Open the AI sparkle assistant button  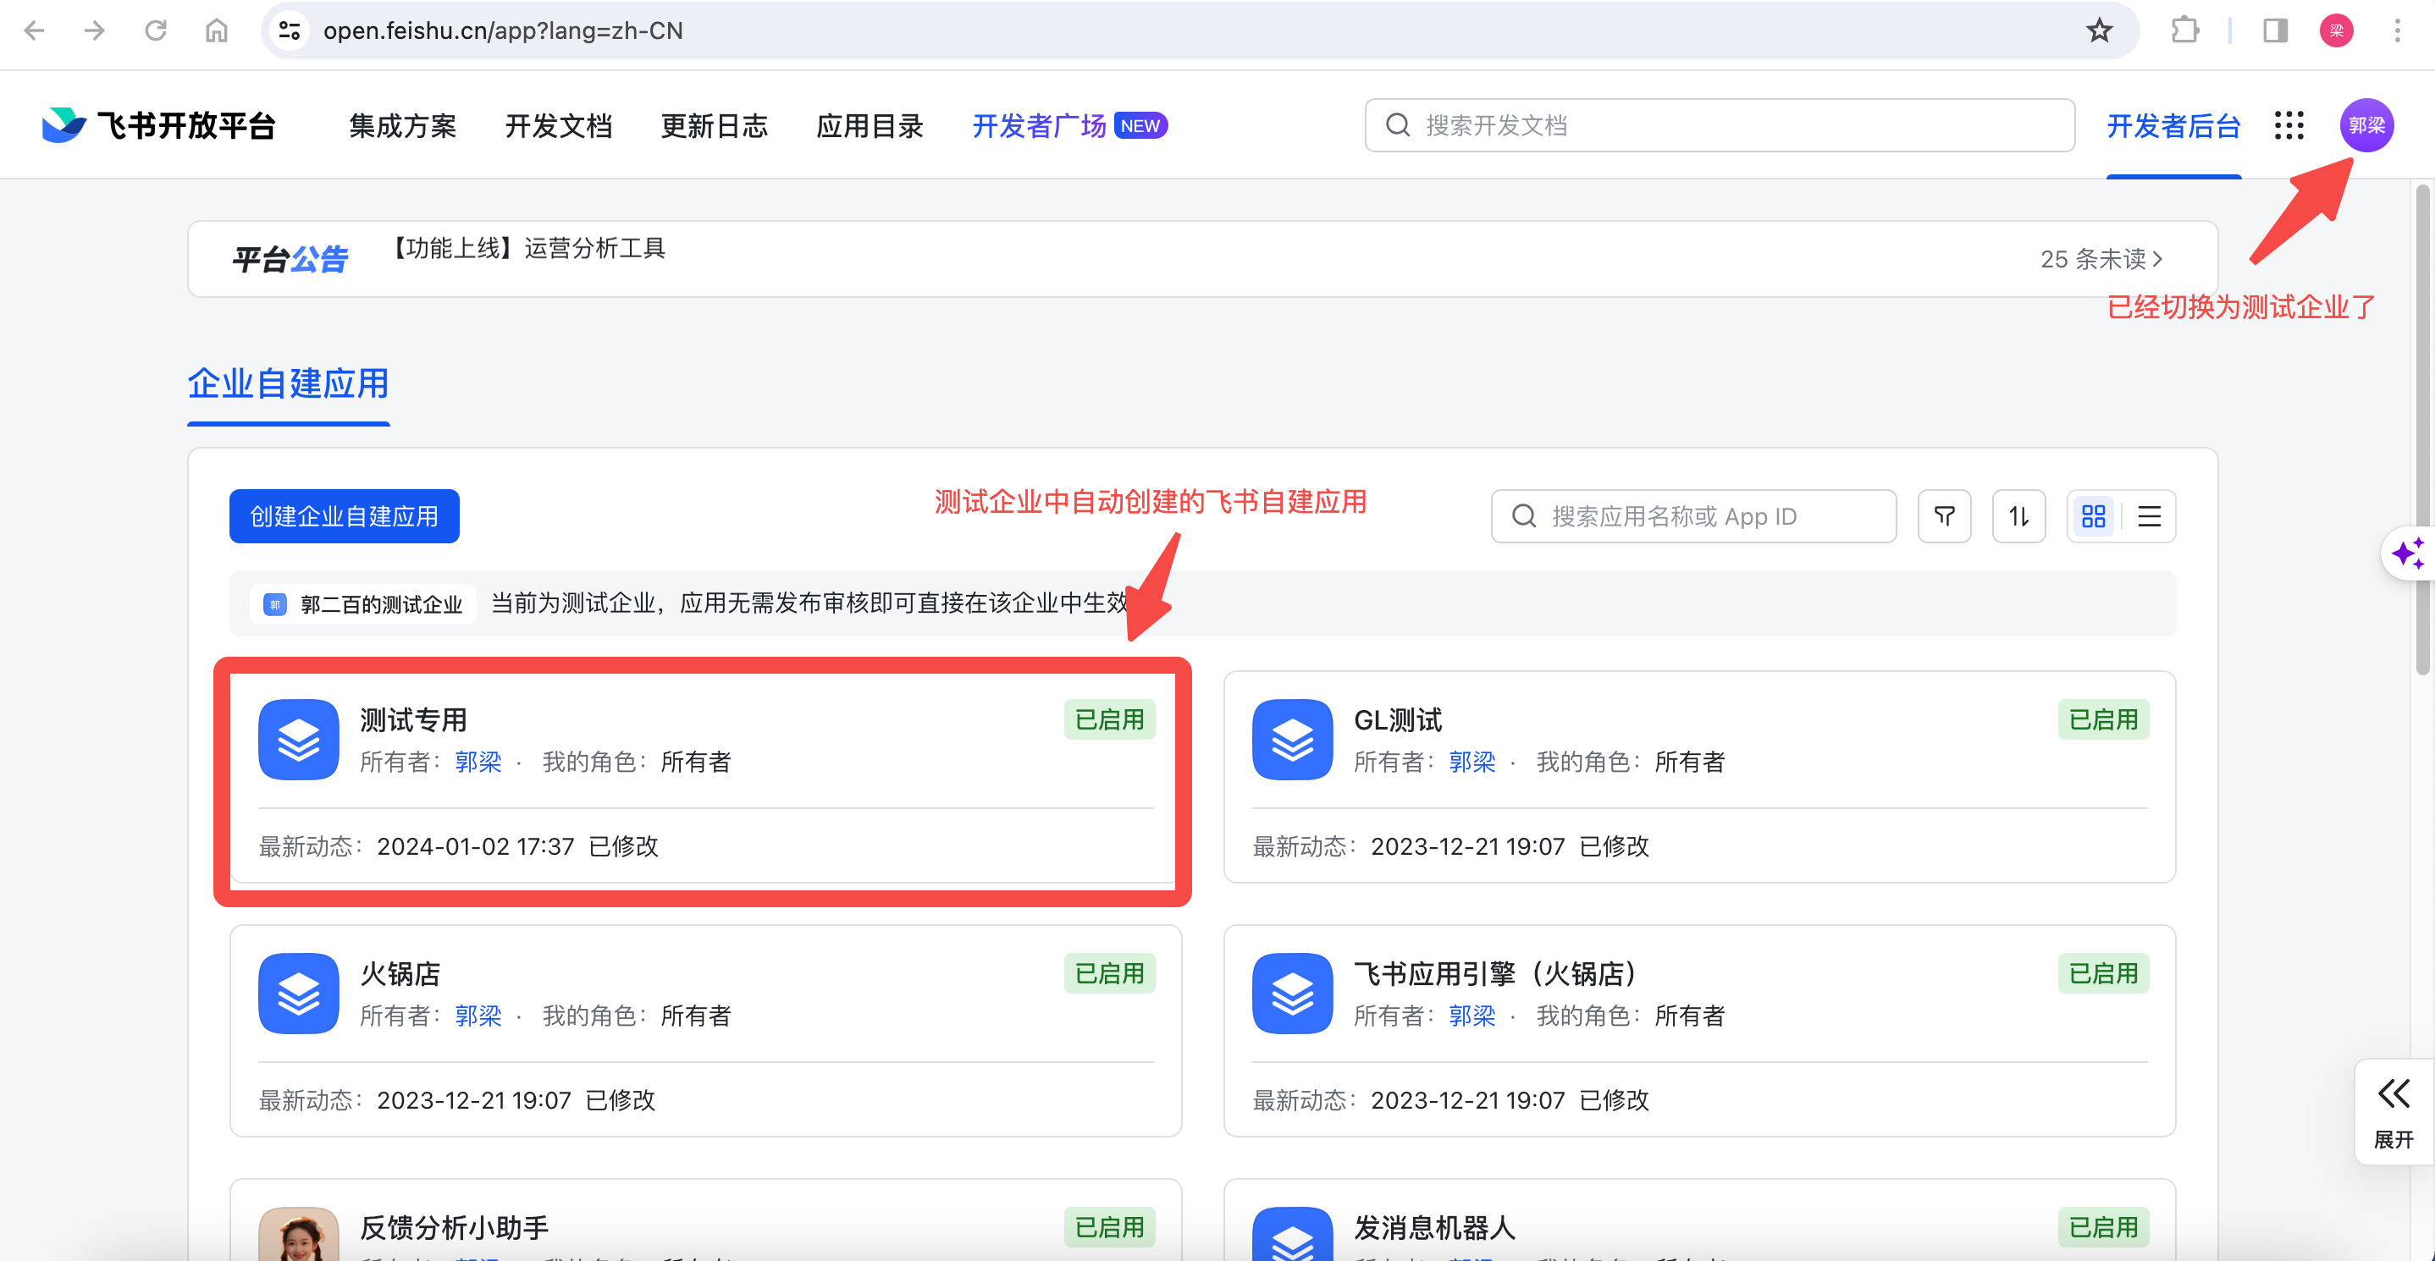point(2408,553)
